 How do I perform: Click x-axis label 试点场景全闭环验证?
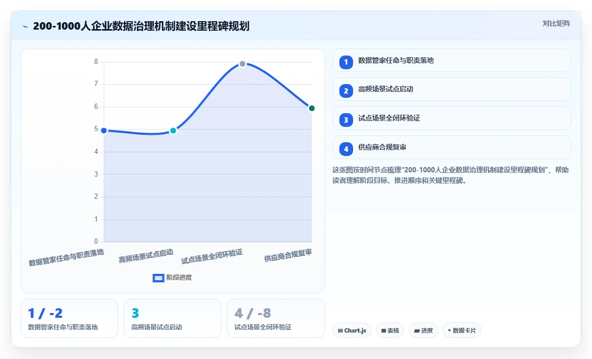pos(212,256)
